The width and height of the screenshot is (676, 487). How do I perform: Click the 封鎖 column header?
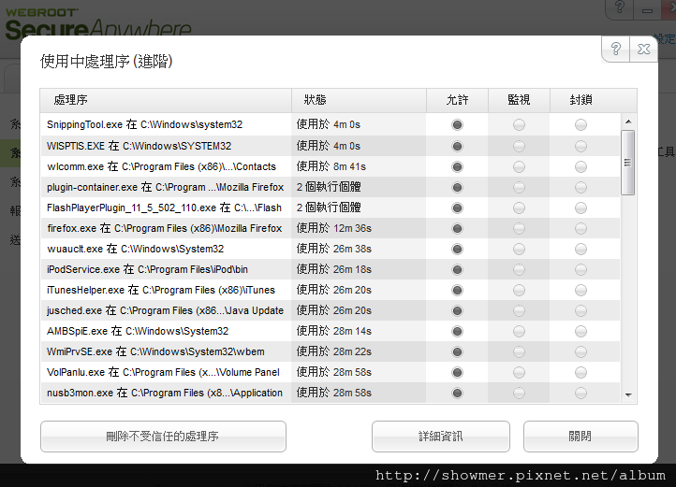(x=580, y=100)
